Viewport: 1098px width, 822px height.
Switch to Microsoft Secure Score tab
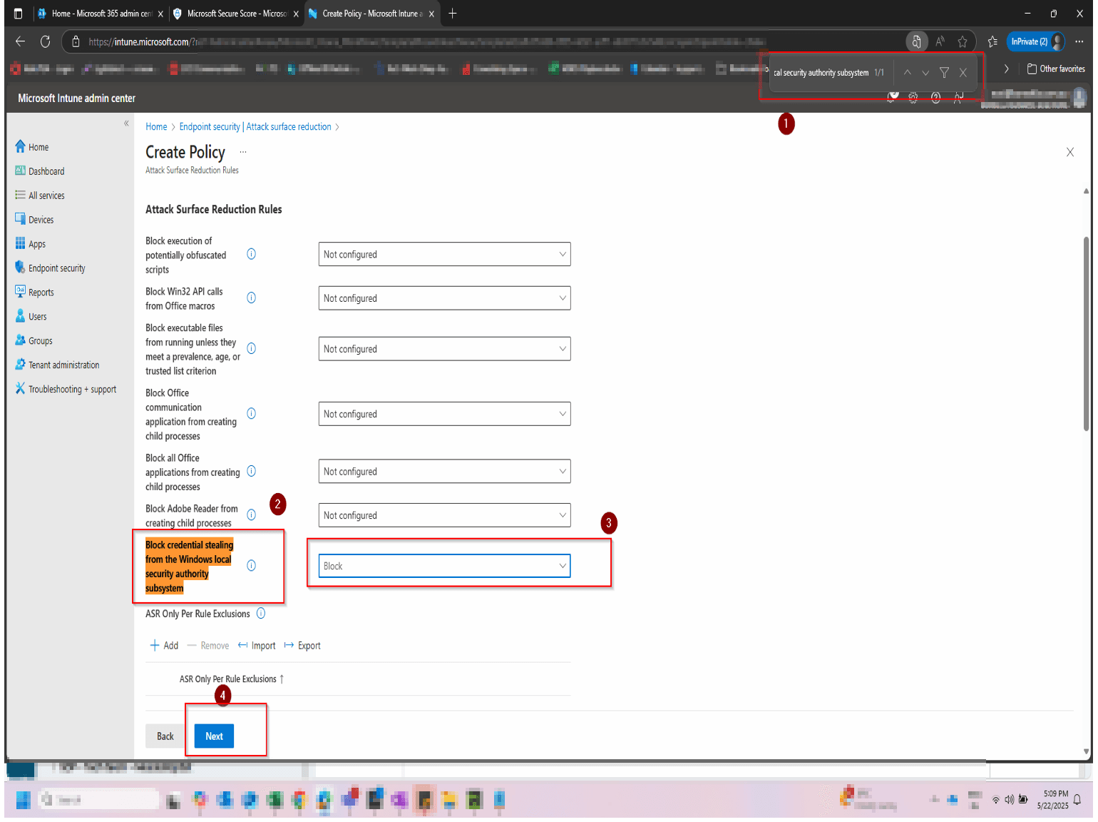pyautogui.click(x=236, y=14)
